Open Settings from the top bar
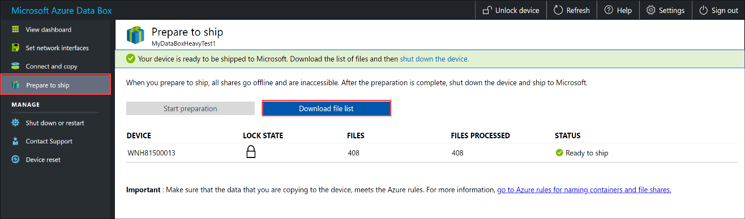Image resolution: width=745 pixels, height=219 pixels. coord(665,10)
